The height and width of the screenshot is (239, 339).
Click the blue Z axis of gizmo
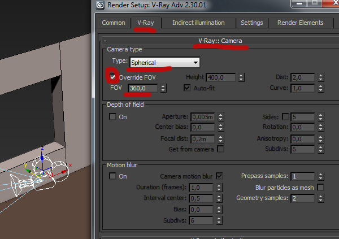point(42,159)
